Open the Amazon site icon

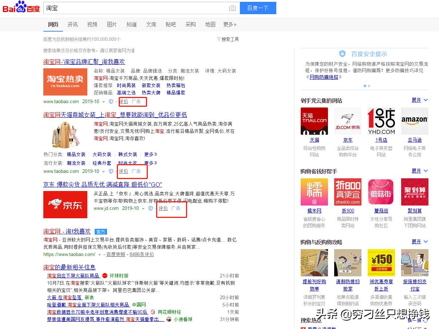coord(415,121)
